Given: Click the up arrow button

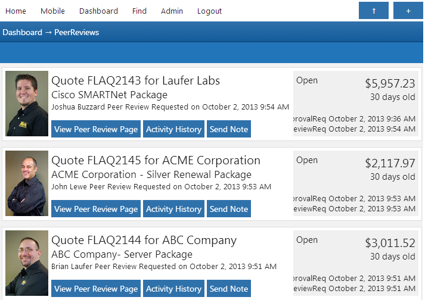Looking at the screenshot, I should (373, 11).
